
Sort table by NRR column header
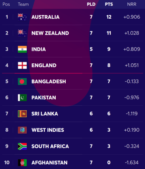point(132,4)
